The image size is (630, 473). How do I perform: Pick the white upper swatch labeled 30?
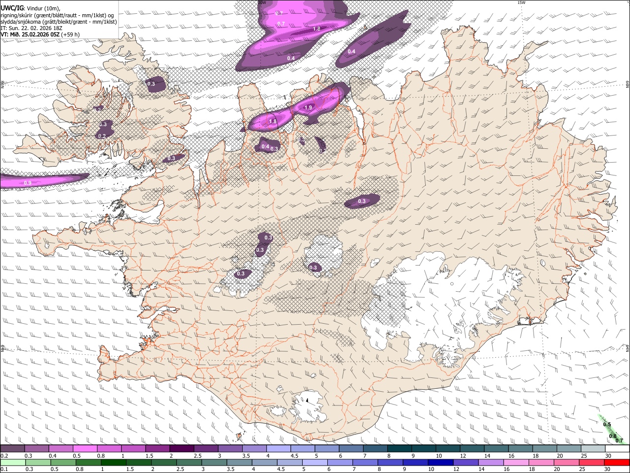tap(617, 449)
